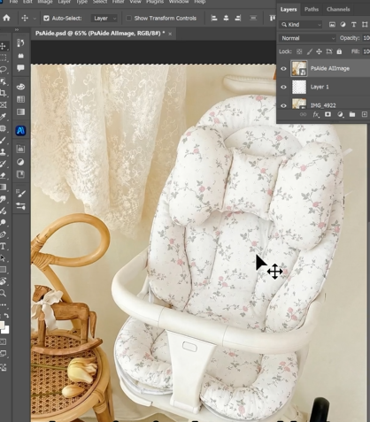Toggle filter for type layers
The image size is (370, 422).
point(353,25)
